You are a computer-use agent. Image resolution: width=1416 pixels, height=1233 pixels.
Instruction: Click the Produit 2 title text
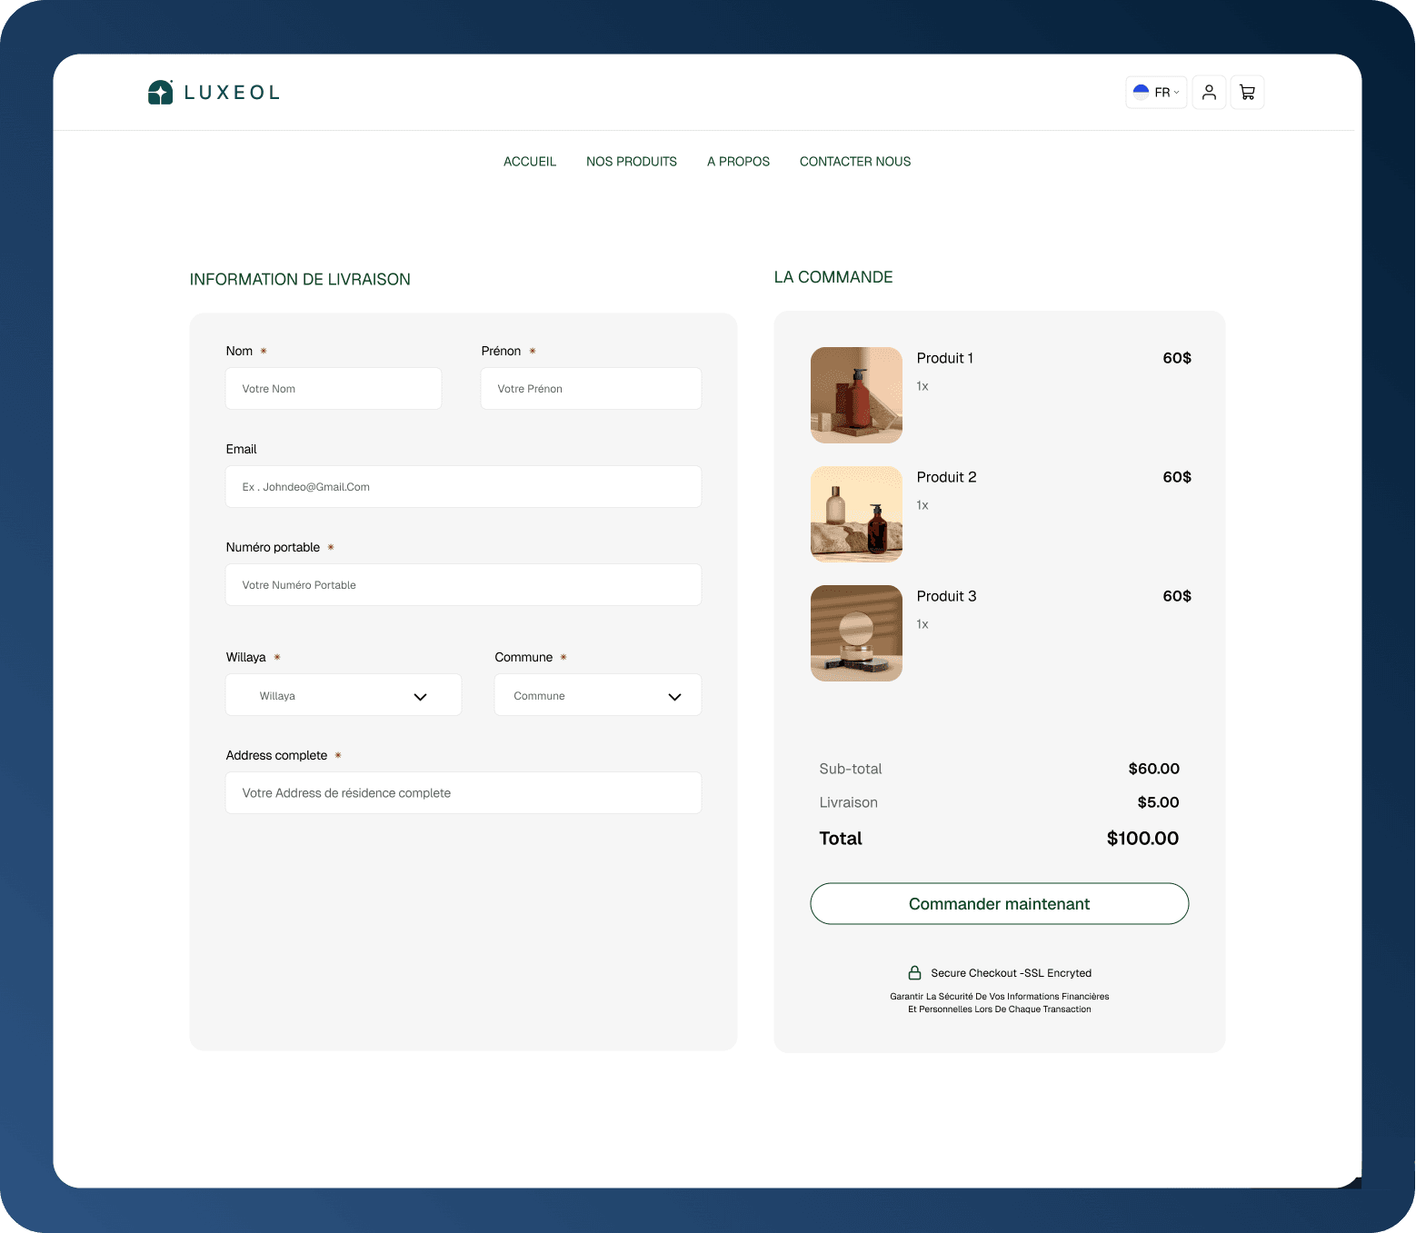pyautogui.click(x=947, y=477)
